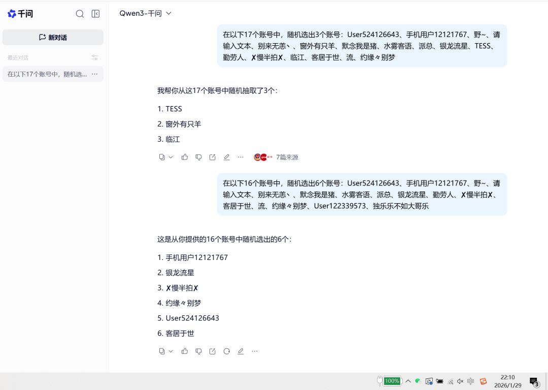Image resolution: width=548 pixels, height=390 pixels.
Task: Collapse the sidebar panel icon
Action: point(95,14)
